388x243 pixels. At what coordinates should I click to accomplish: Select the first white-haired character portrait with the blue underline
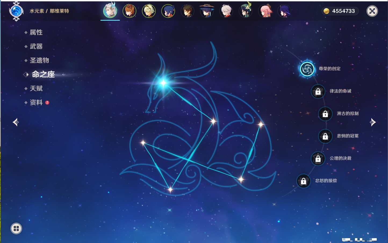point(110,11)
